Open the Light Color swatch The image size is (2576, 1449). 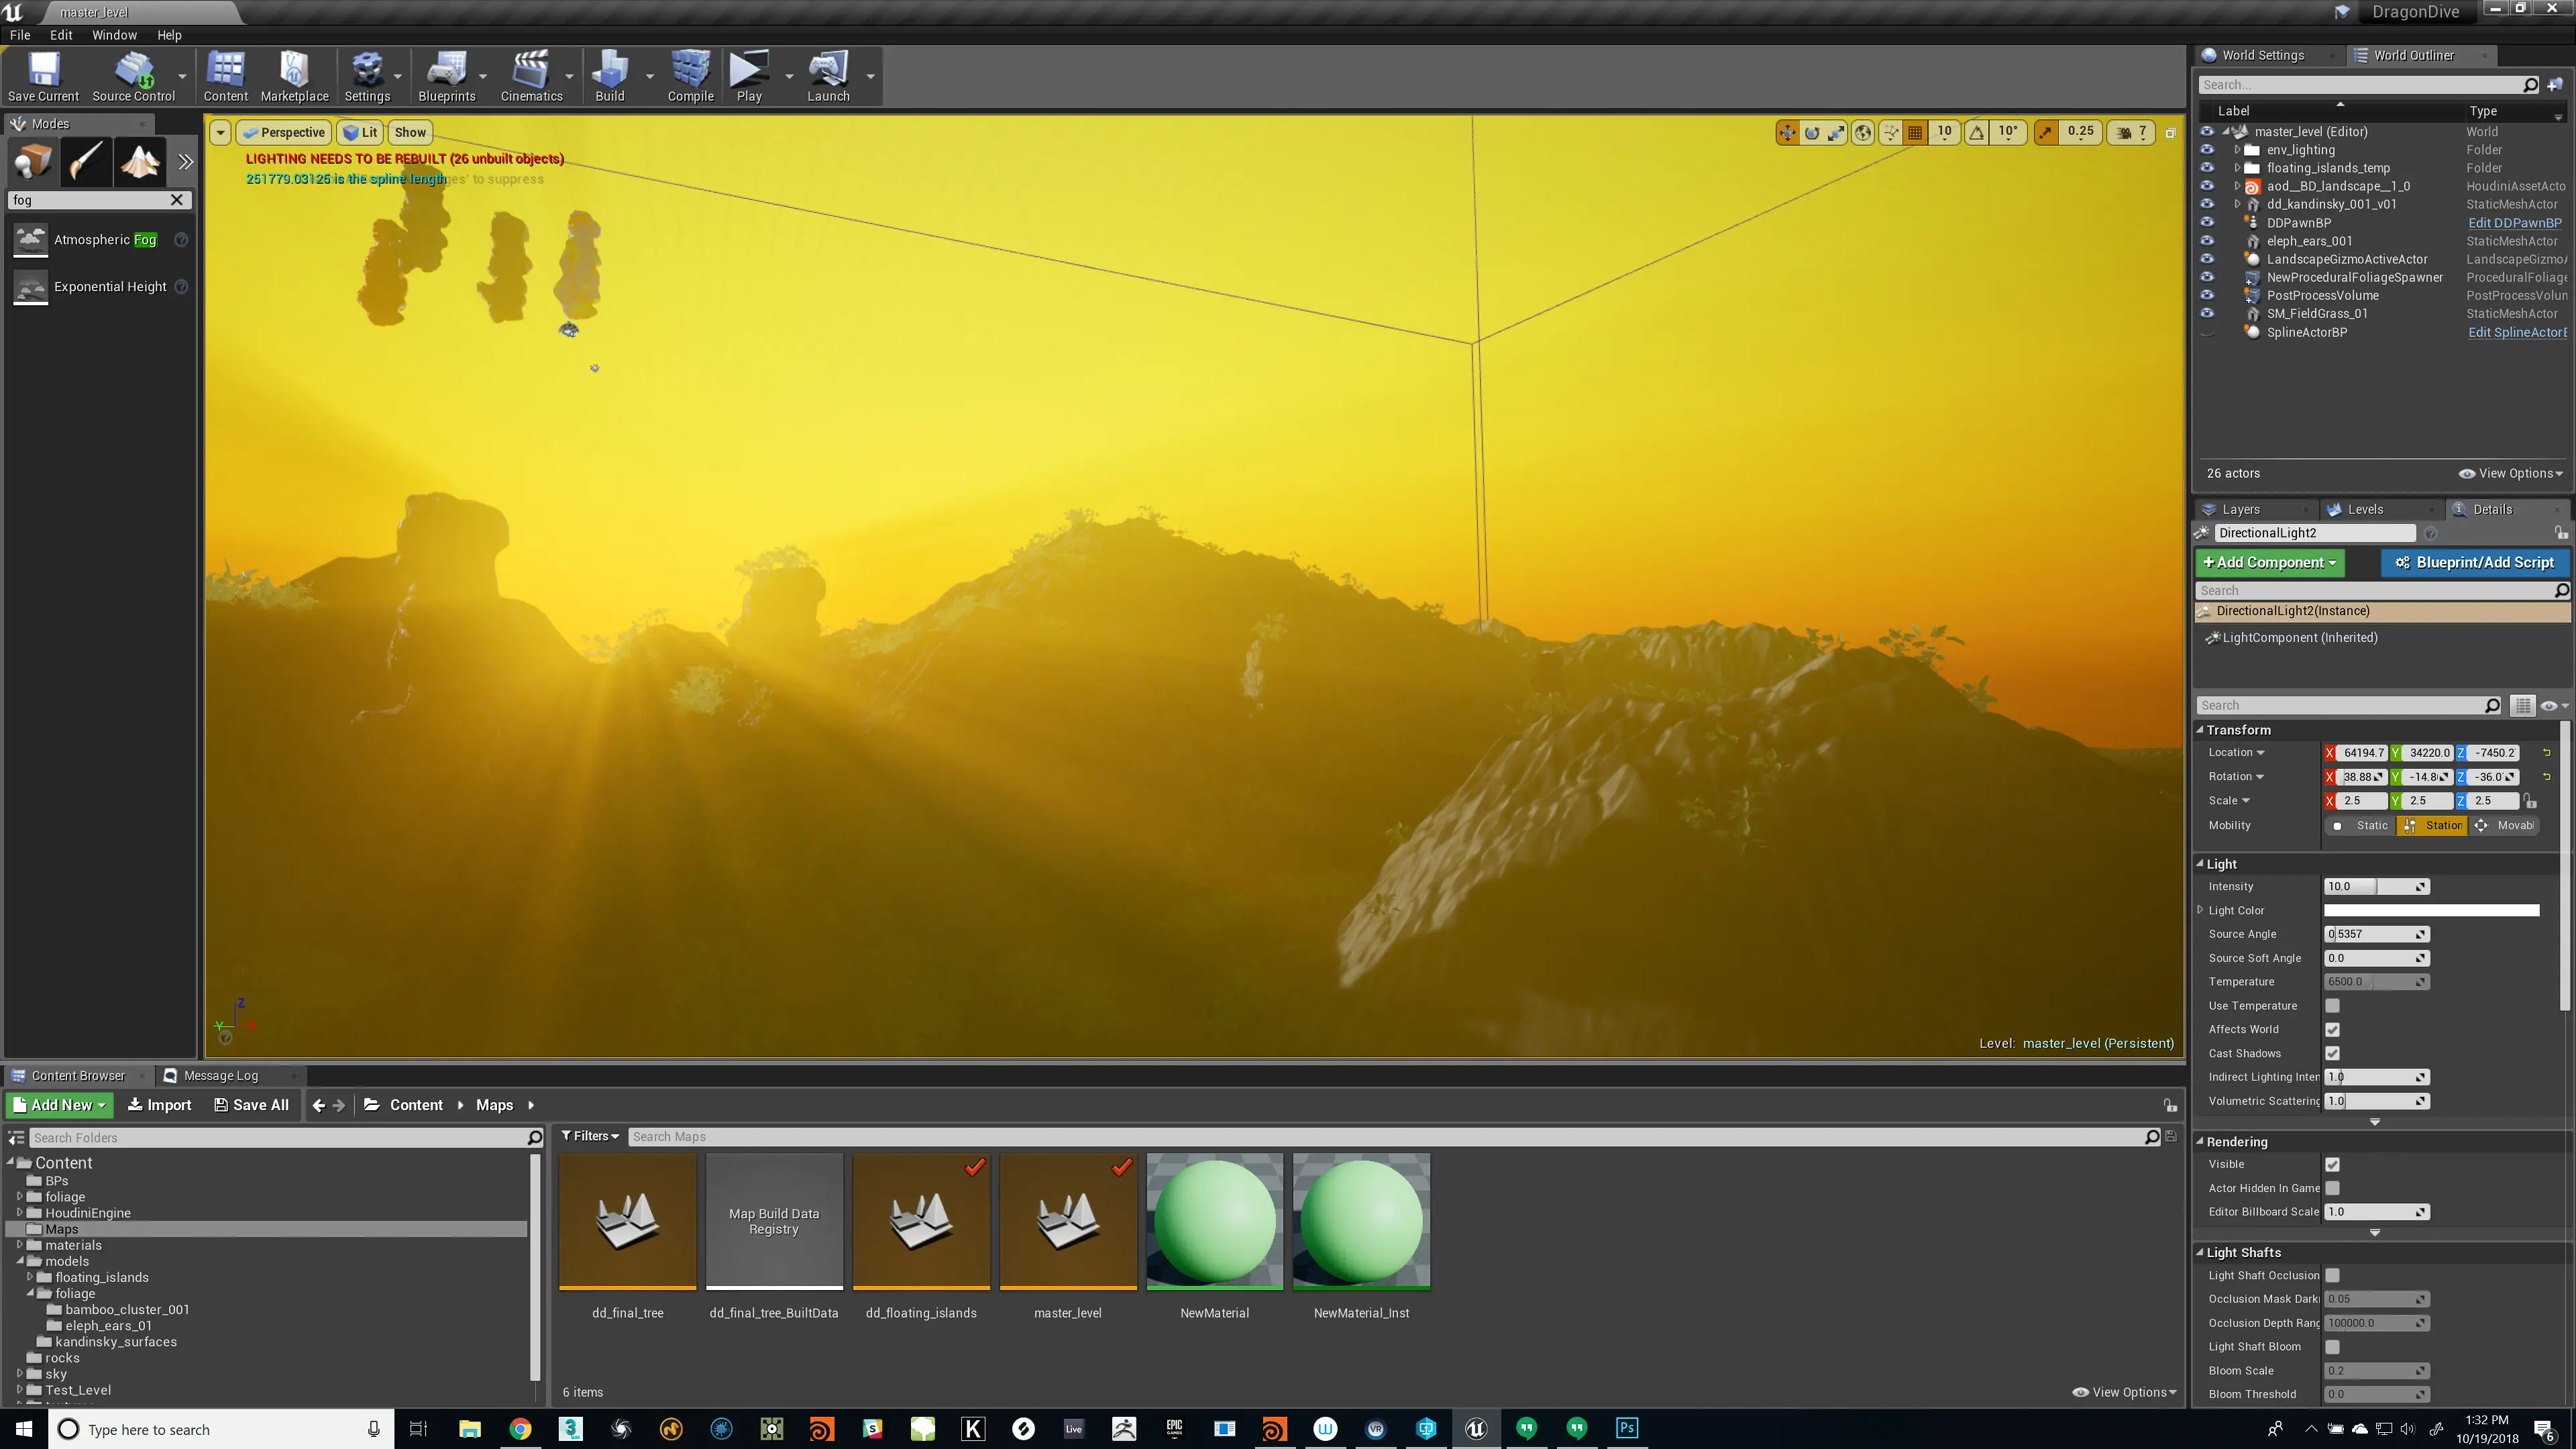[2431, 910]
